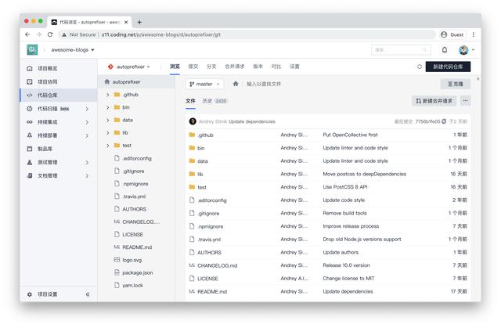This screenshot has height=328, width=501.
Task: Open the master branch dropdown
Action: (x=204, y=84)
